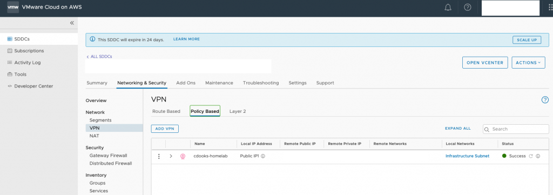Open Groups under Inventory

(x=97, y=183)
